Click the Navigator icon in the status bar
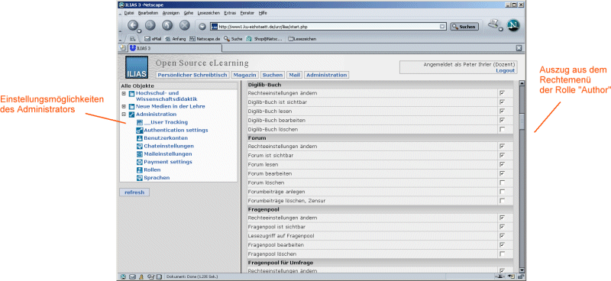This screenshot has height=281, width=611. 123,277
